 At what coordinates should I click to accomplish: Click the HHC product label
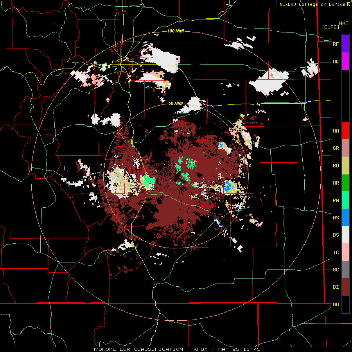coord(344,23)
